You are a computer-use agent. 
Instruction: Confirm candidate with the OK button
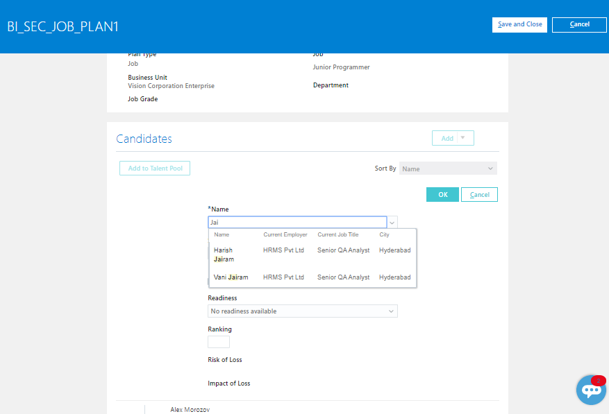pyautogui.click(x=442, y=194)
